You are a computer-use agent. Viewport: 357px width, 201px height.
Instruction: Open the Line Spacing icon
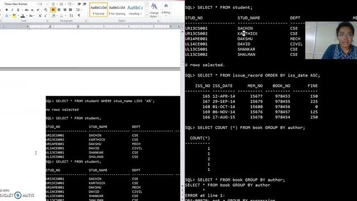[x=78, y=10]
